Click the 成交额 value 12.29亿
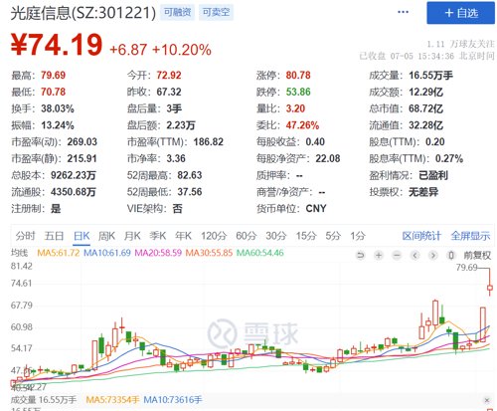The image size is (497, 411). coord(425,92)
